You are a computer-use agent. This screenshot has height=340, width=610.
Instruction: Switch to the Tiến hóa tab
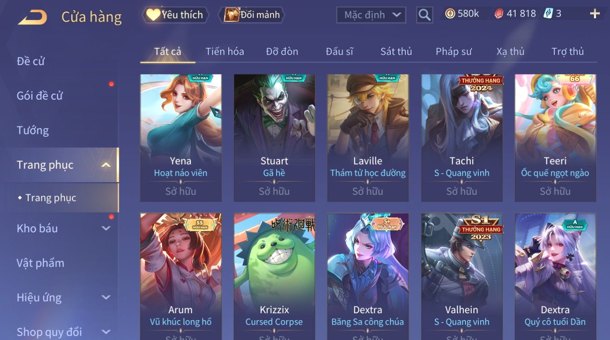tap(225, 51)
